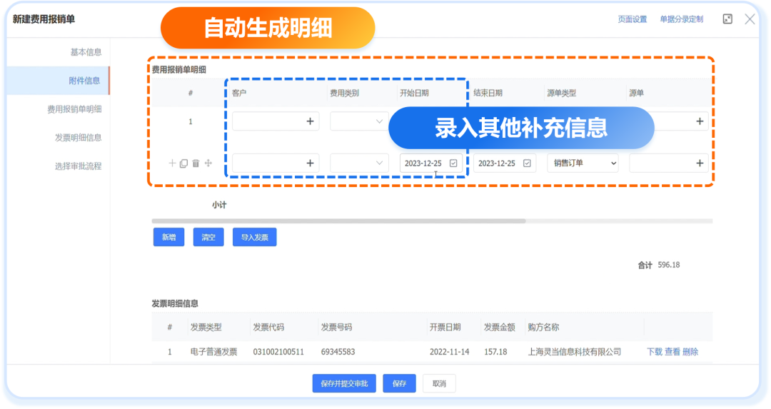Click the plus icon in 客户 field of 销售订单 row

click(310, 163)
